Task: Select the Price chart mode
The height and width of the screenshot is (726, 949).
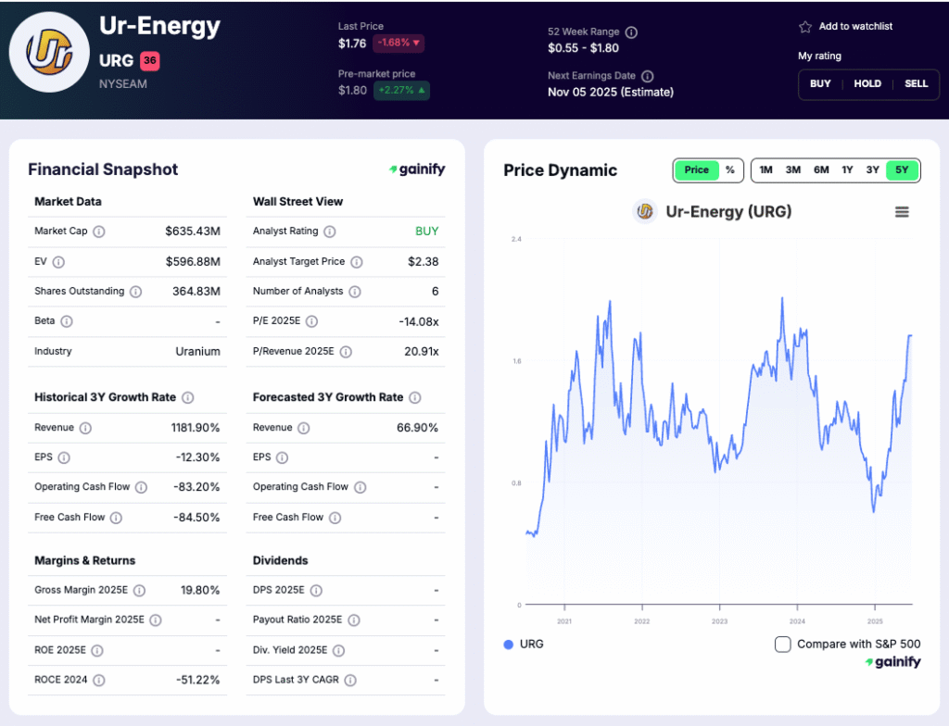Action: click(x=697, y=170)
